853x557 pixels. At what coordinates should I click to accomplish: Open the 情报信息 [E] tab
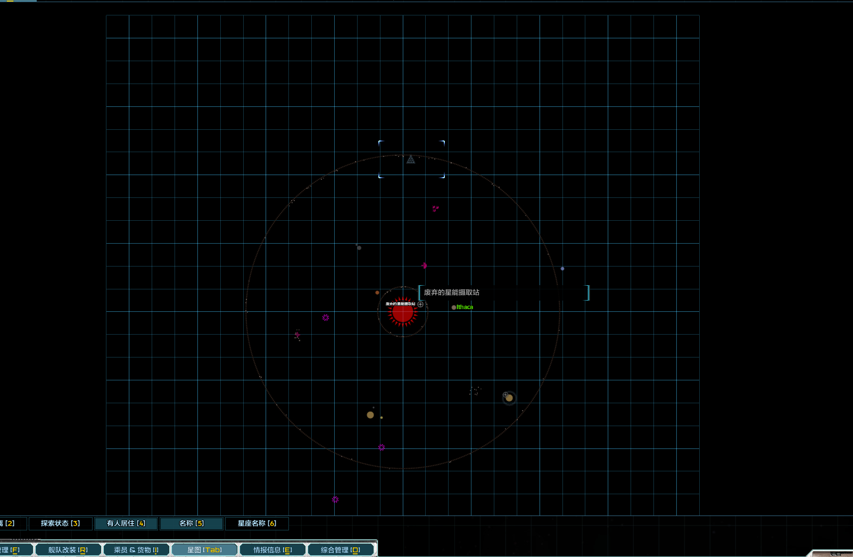[x=272, y=550]
